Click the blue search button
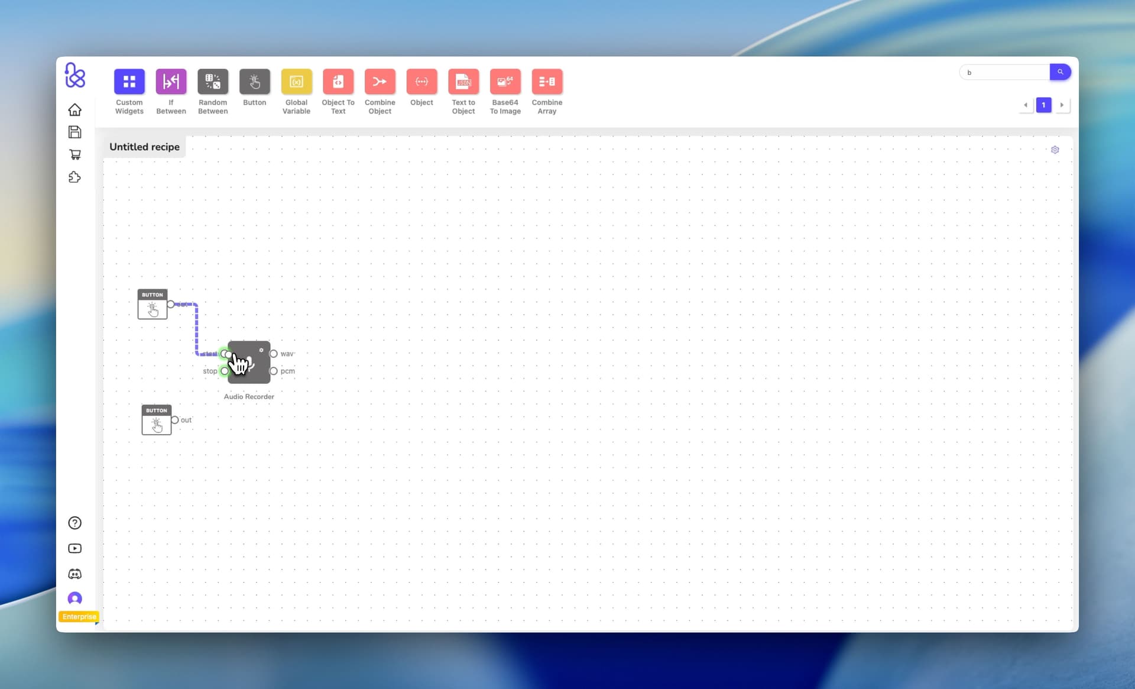The height and width of the screenshot is (689, 1135). pyautogui.click(x=1060, y=72)
